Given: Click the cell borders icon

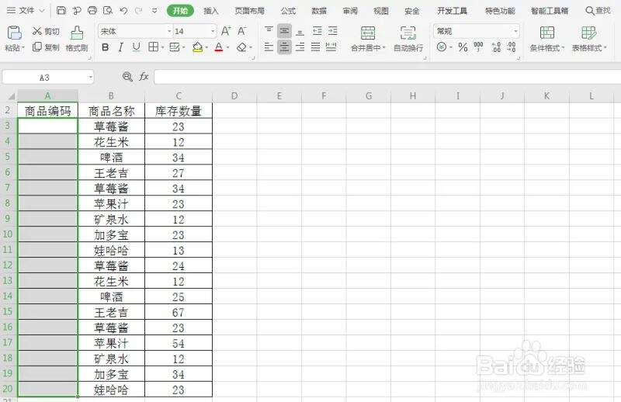Looking at the screenshot, I should tap(153, 47).
